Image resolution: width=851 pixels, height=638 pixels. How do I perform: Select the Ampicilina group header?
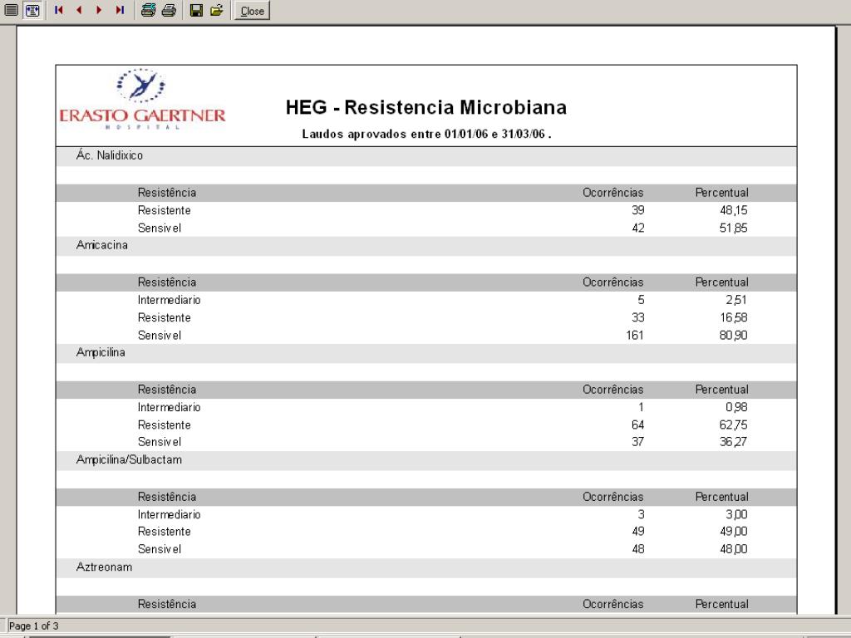click(426, 352)
